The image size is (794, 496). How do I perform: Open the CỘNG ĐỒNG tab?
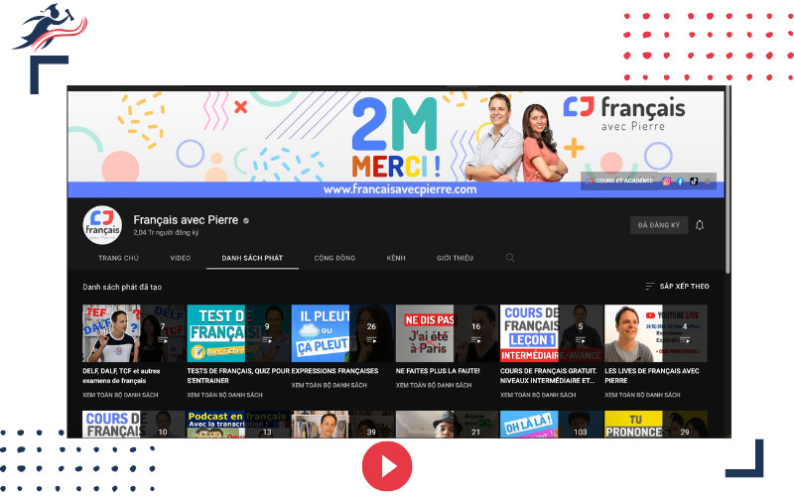click(334, 258)
